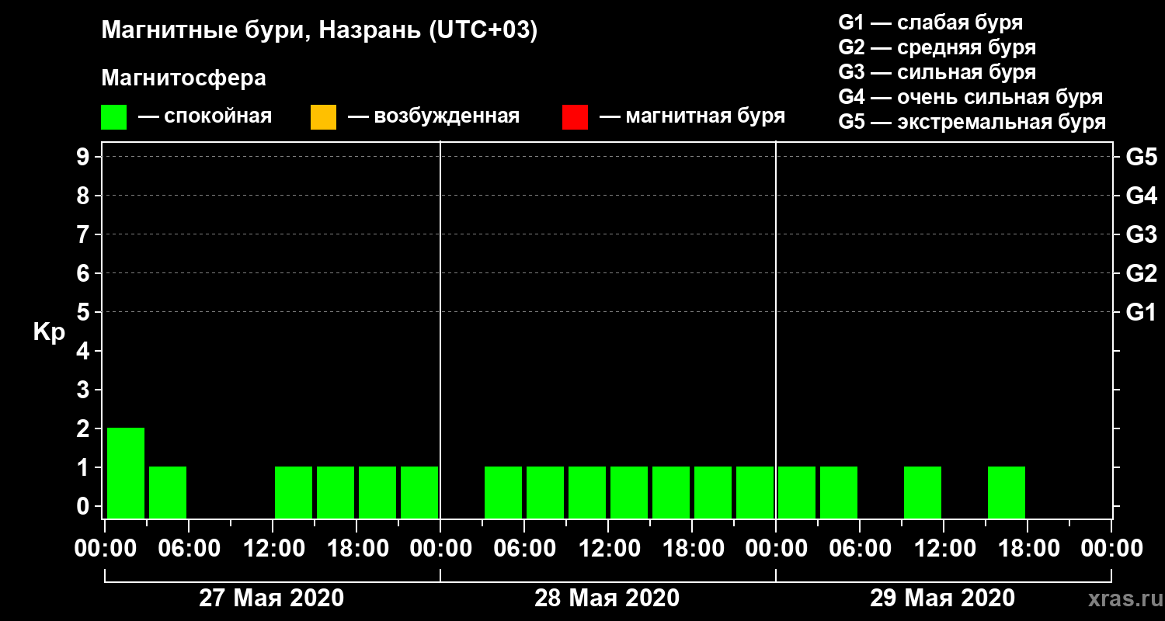The image size is (1165, 621).
Task: Click the 'G1 — слабая буря' legend line
Action: coord(930,23)
